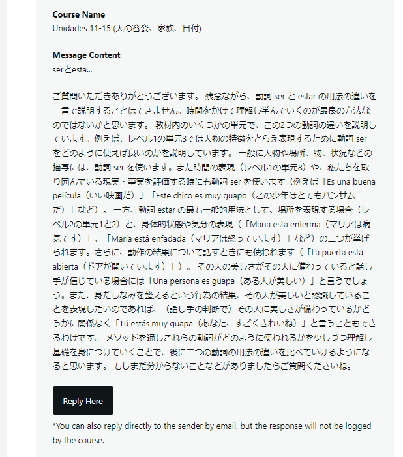The width and height of the screenshot is (403, 457).
Task: Click the note about replying by email
Action: point(212,433)
